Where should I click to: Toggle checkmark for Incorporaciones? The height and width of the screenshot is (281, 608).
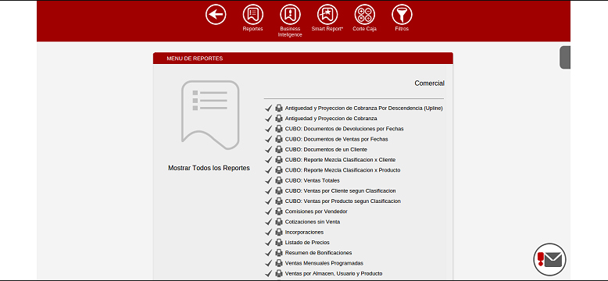click(269, 233)
